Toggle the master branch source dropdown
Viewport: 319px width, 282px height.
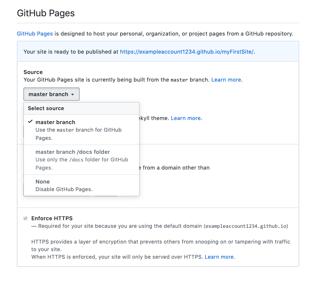click(52, 94)
